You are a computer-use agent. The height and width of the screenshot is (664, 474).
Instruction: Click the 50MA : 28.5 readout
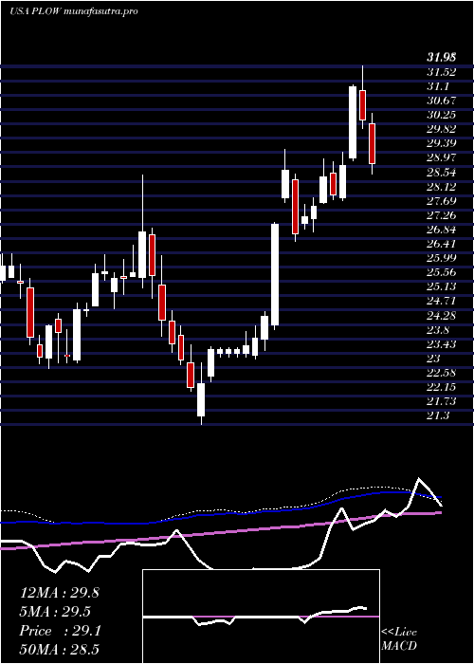coord(59,649)
